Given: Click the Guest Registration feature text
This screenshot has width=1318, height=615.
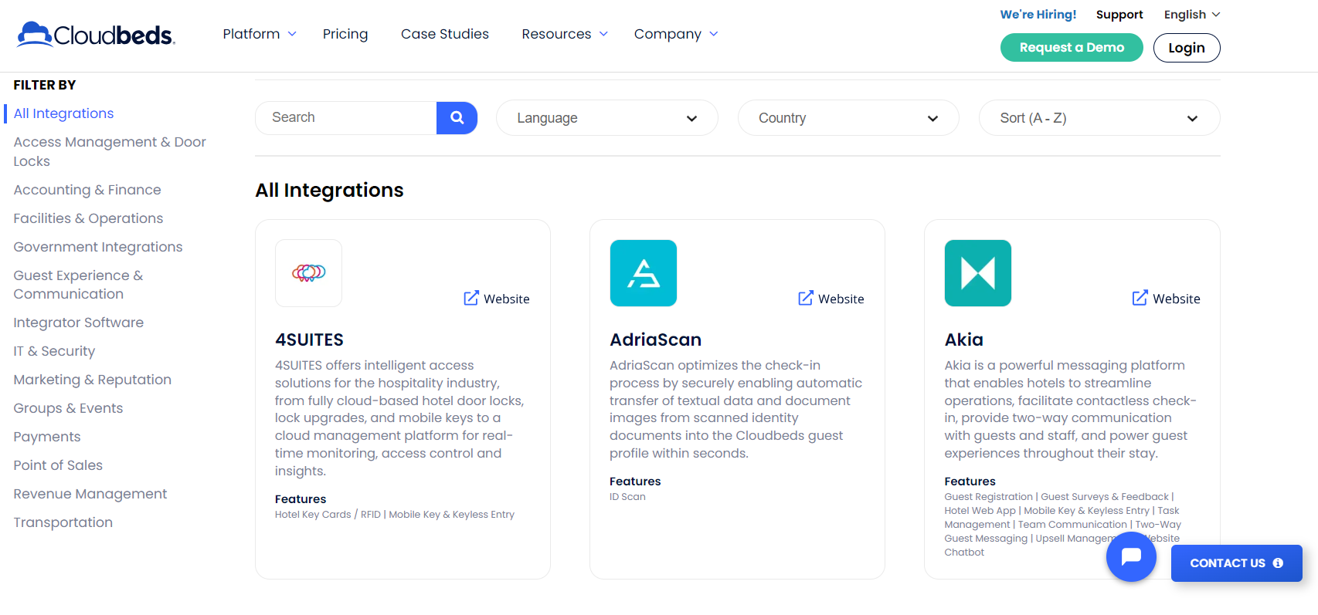Looking at the screenshot, I should click(988, 497).
